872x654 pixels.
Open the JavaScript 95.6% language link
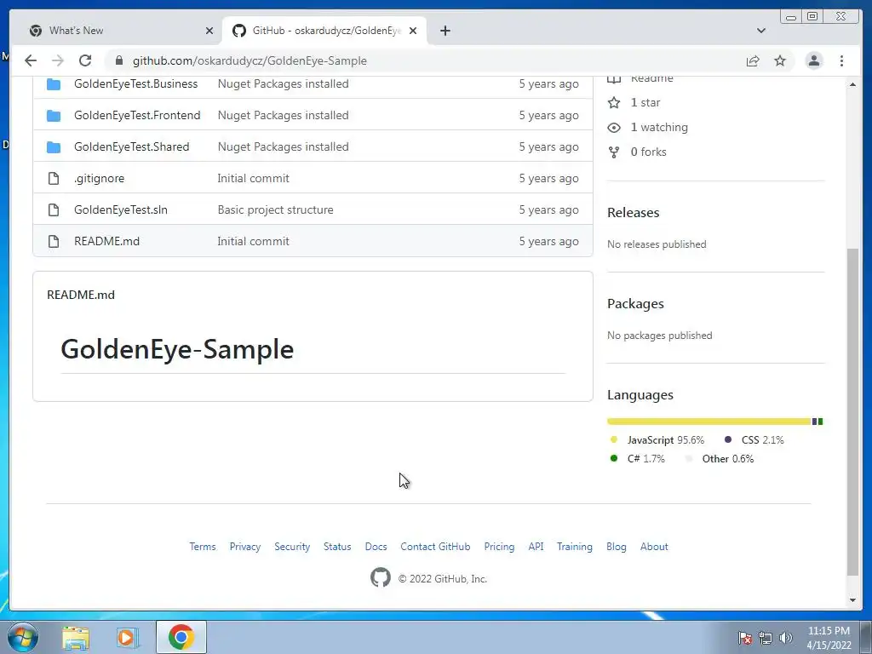(666, 440)
